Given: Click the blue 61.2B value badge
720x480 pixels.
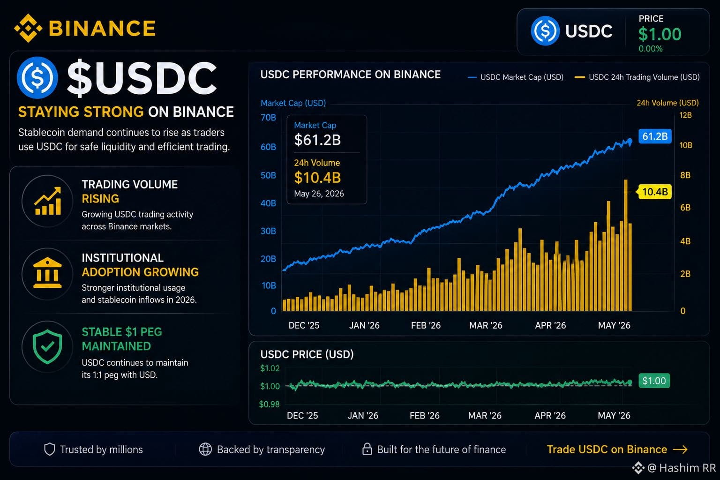Looking at the screenshot, I should click(x=655, y=136).
